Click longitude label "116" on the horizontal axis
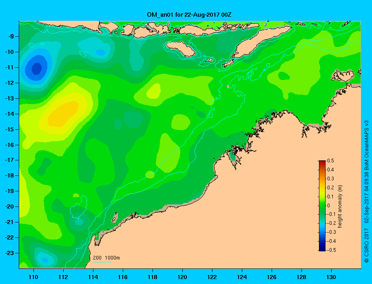The image size is (372, 284). tap(123, 277)
